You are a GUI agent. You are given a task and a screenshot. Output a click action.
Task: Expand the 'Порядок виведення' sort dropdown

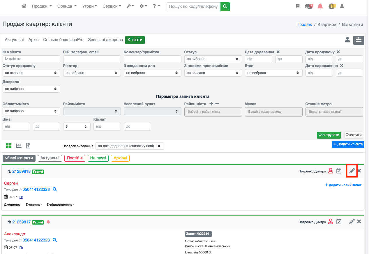point(130,146)
